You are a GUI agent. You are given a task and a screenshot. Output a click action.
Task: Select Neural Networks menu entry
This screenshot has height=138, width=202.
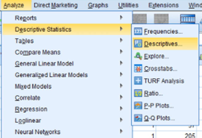[38, 132]
